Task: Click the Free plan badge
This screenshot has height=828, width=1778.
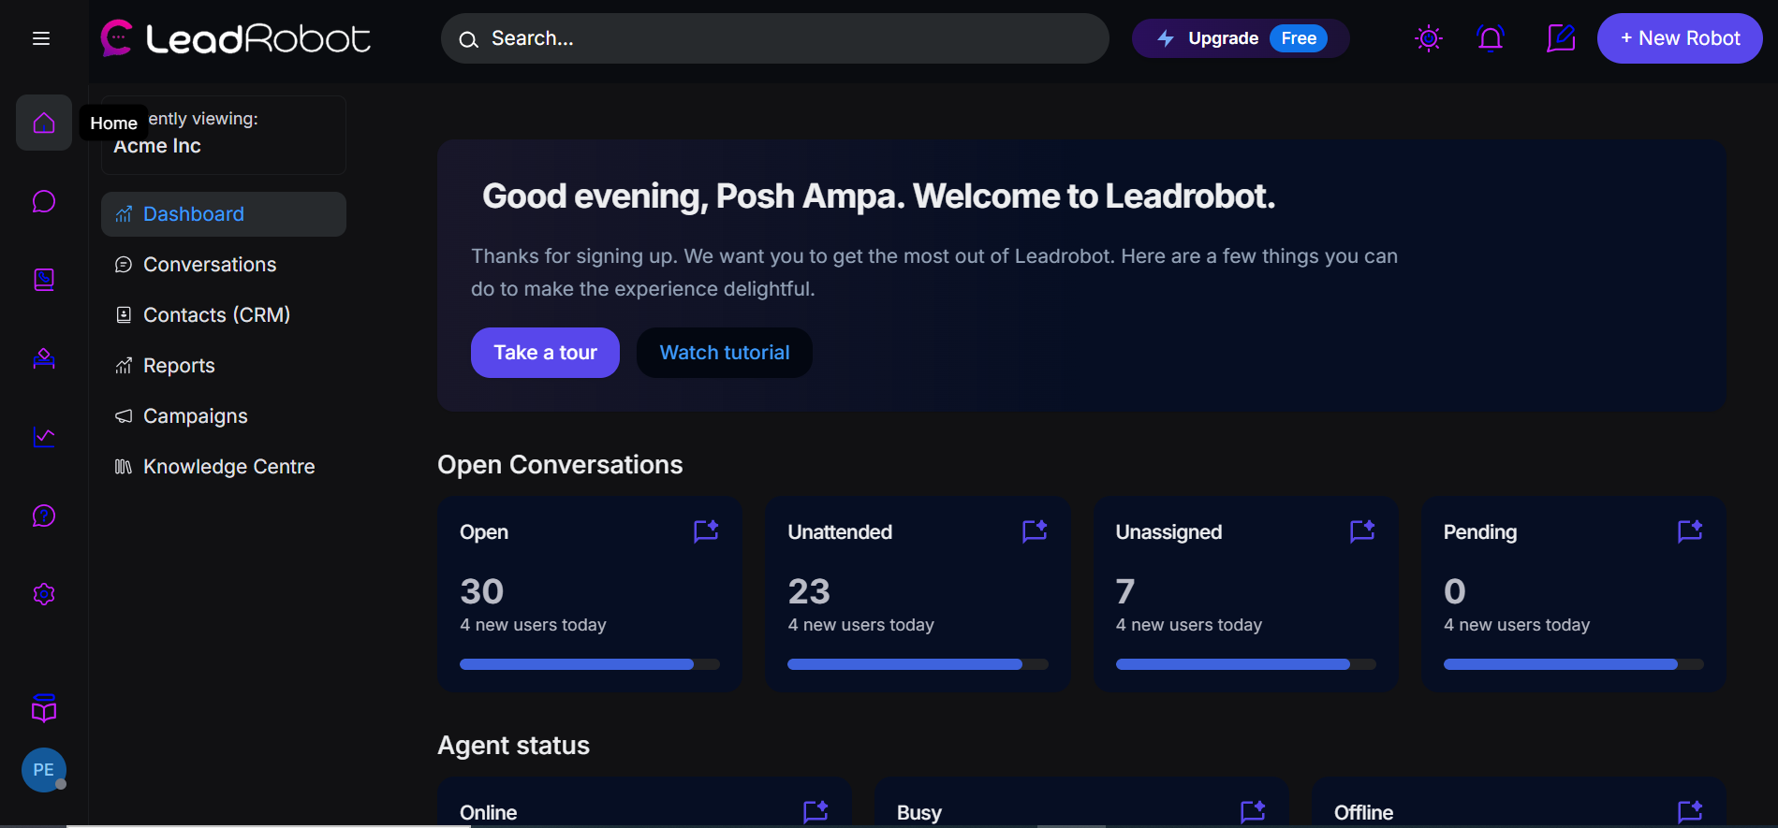Action: point(1299,38)
